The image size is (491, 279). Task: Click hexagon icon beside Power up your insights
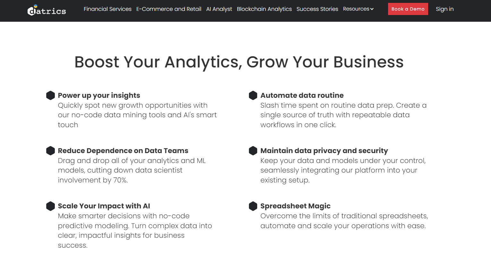[x=50, y=95]
